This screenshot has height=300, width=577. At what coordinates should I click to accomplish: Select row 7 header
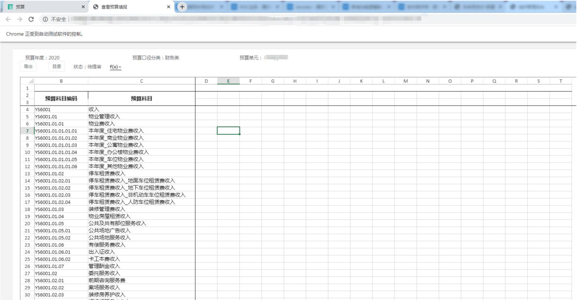click(27, 131)
